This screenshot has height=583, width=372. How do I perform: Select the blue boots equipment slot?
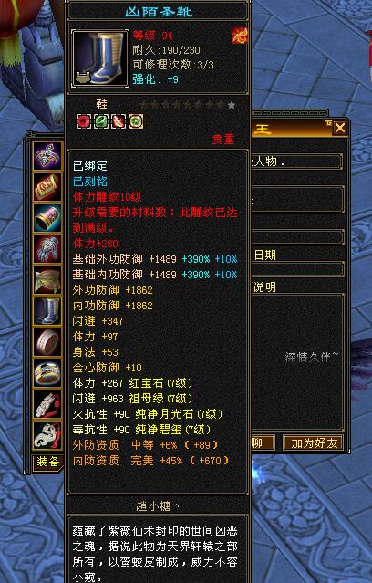click(47, 311)
